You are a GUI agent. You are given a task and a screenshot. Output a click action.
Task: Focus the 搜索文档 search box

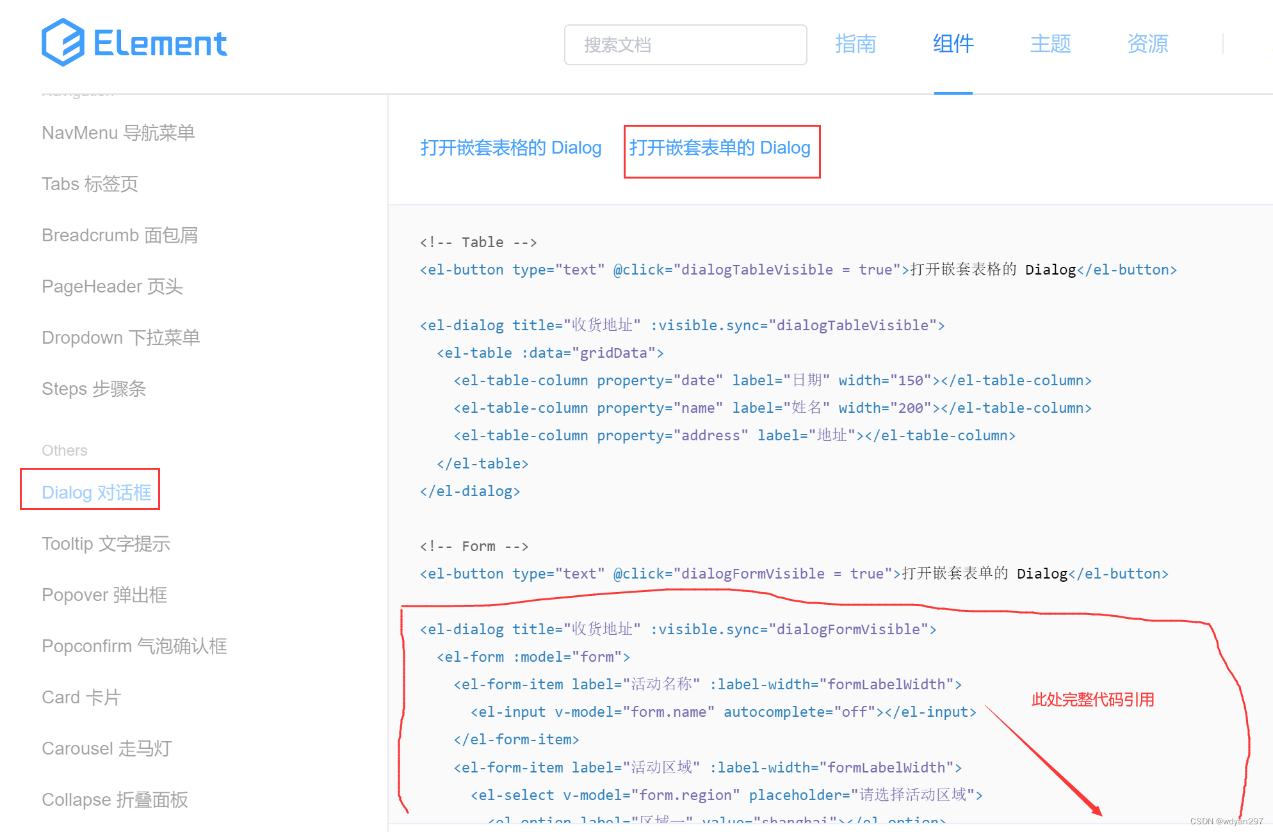point(685,45)
